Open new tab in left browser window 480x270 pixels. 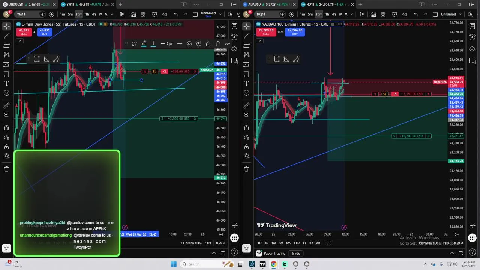click(x=120, y=4)
